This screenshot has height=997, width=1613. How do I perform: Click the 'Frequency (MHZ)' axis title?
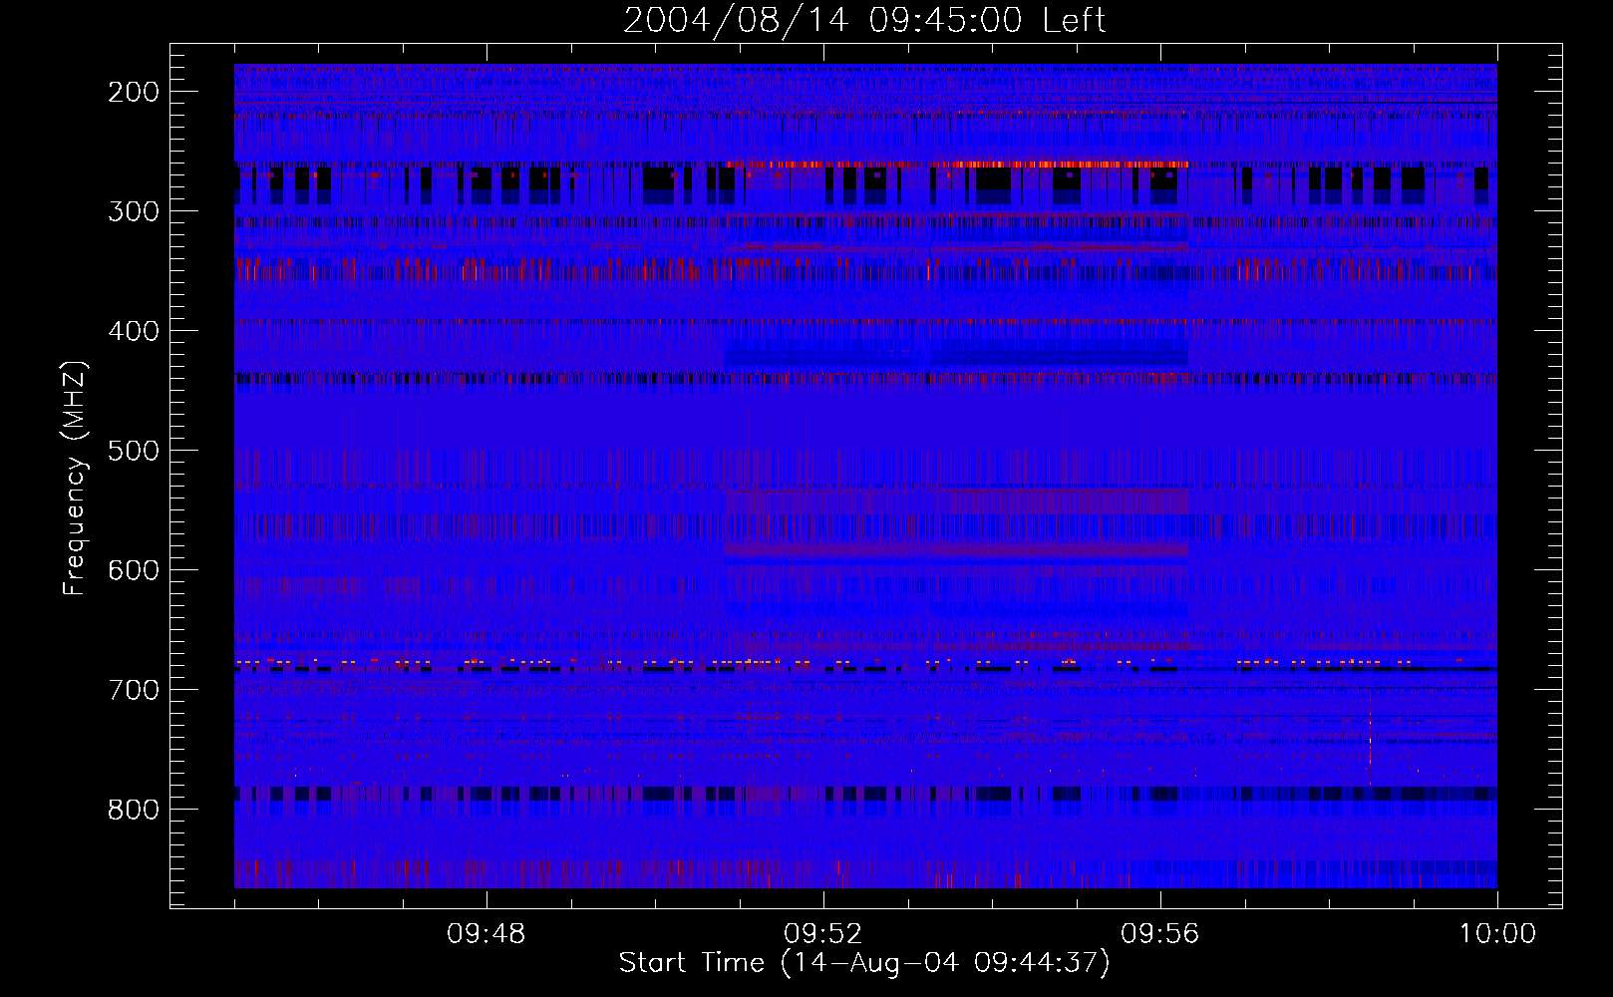tap(75, 478)
